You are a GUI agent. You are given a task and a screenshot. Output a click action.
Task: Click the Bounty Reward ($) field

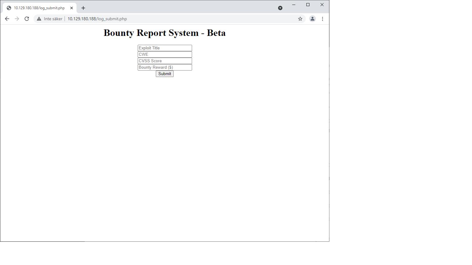coord(165,67)
